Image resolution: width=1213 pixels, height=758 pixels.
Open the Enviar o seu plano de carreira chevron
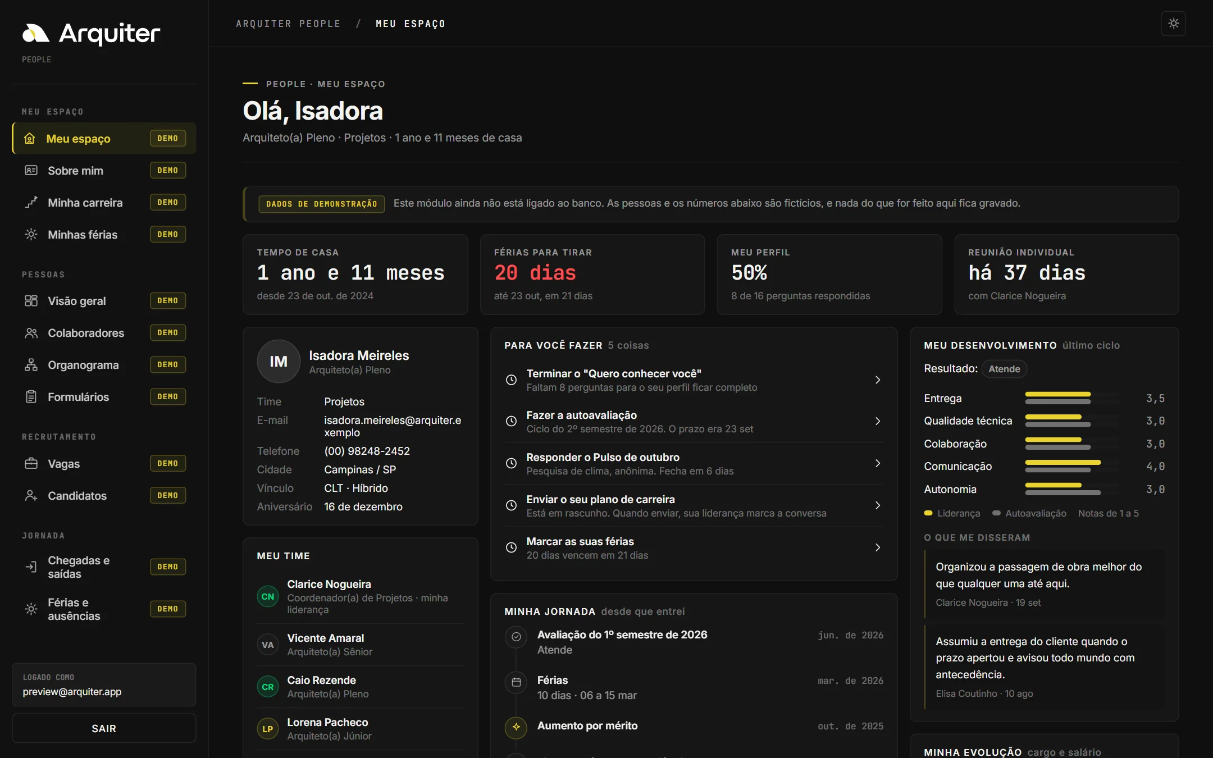(x=878, y=505)
